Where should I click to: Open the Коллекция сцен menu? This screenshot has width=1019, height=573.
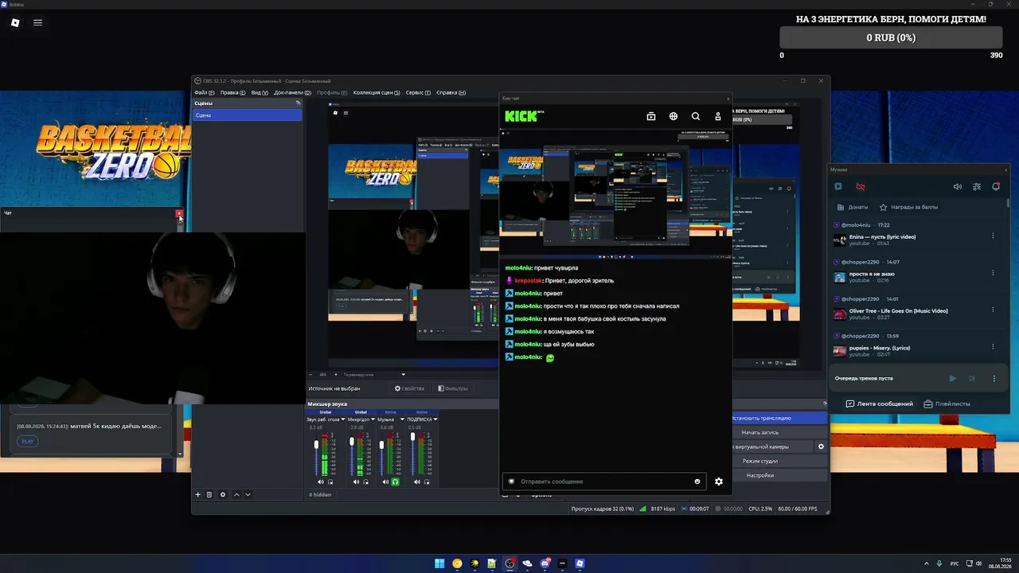point(377,92)
